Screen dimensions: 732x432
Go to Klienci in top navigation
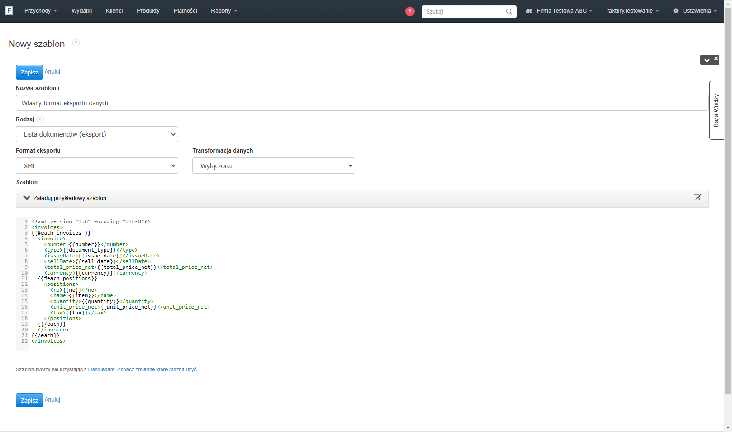[114, 11]
